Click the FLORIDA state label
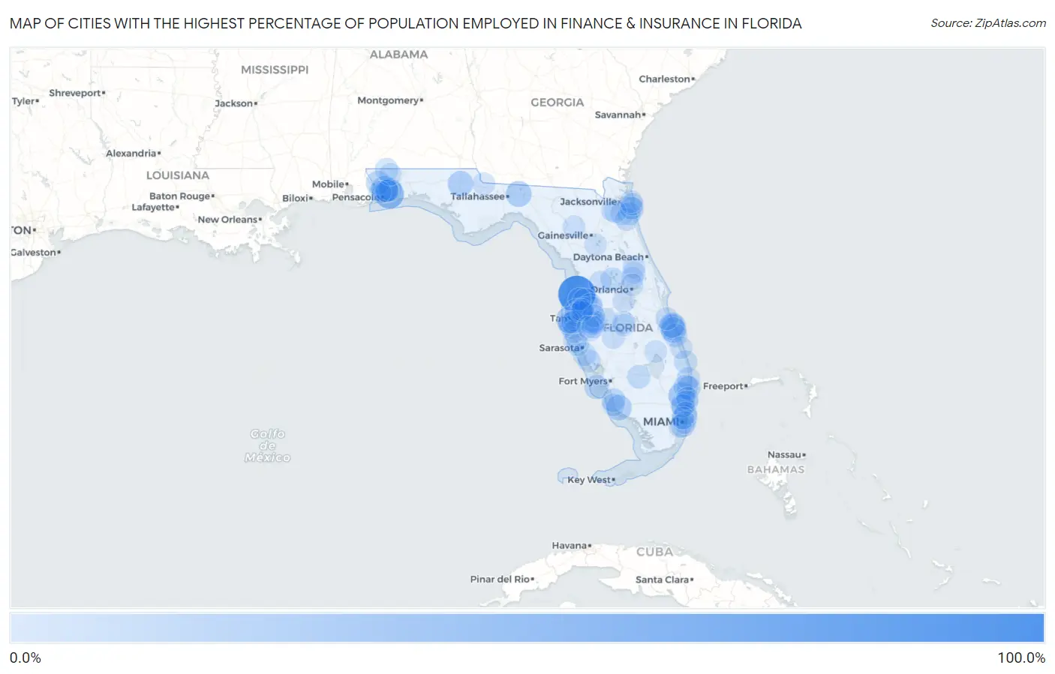The width and height of the screenshot is (1055, 674). point(628,328)
